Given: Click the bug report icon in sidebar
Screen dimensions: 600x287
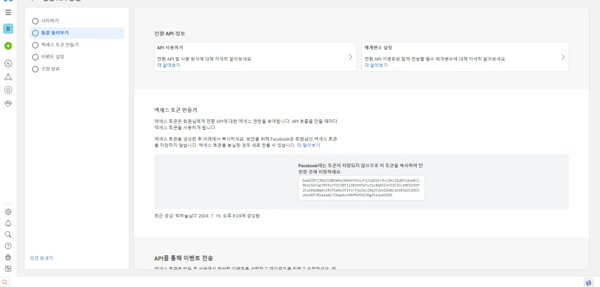Looking at the screenshot, I should click(8, 258).
